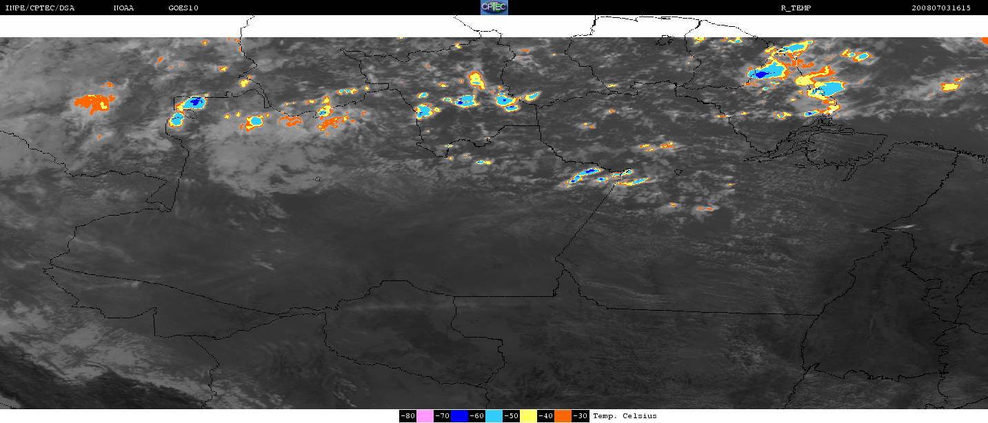Click the NOAA label in the header
Screen dimensions: 988x423
[124, 8]
